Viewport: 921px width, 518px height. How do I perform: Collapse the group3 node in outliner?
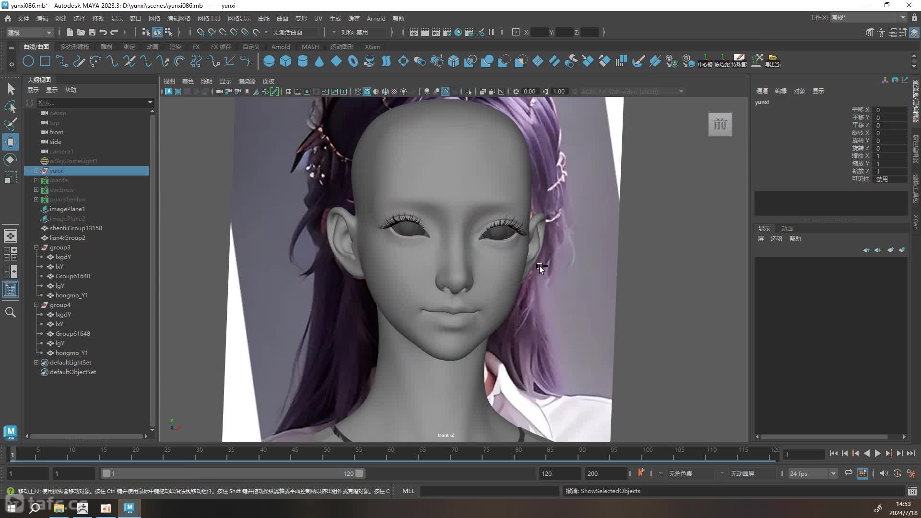36,247
